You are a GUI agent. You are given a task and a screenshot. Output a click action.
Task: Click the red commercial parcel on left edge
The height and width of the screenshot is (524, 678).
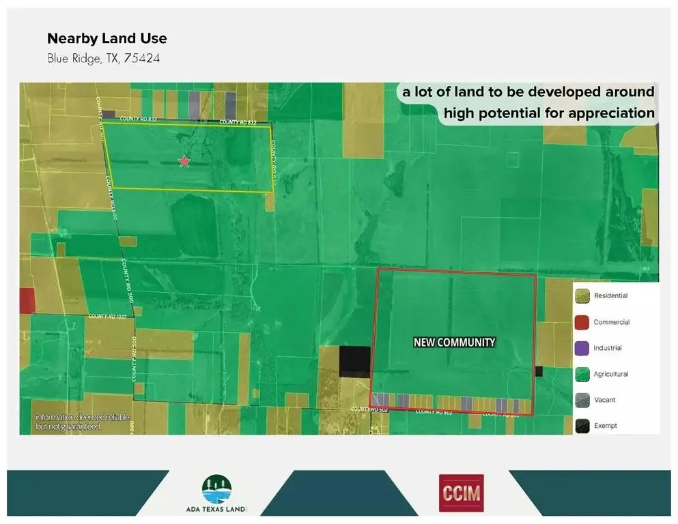[x=27, y=301]
